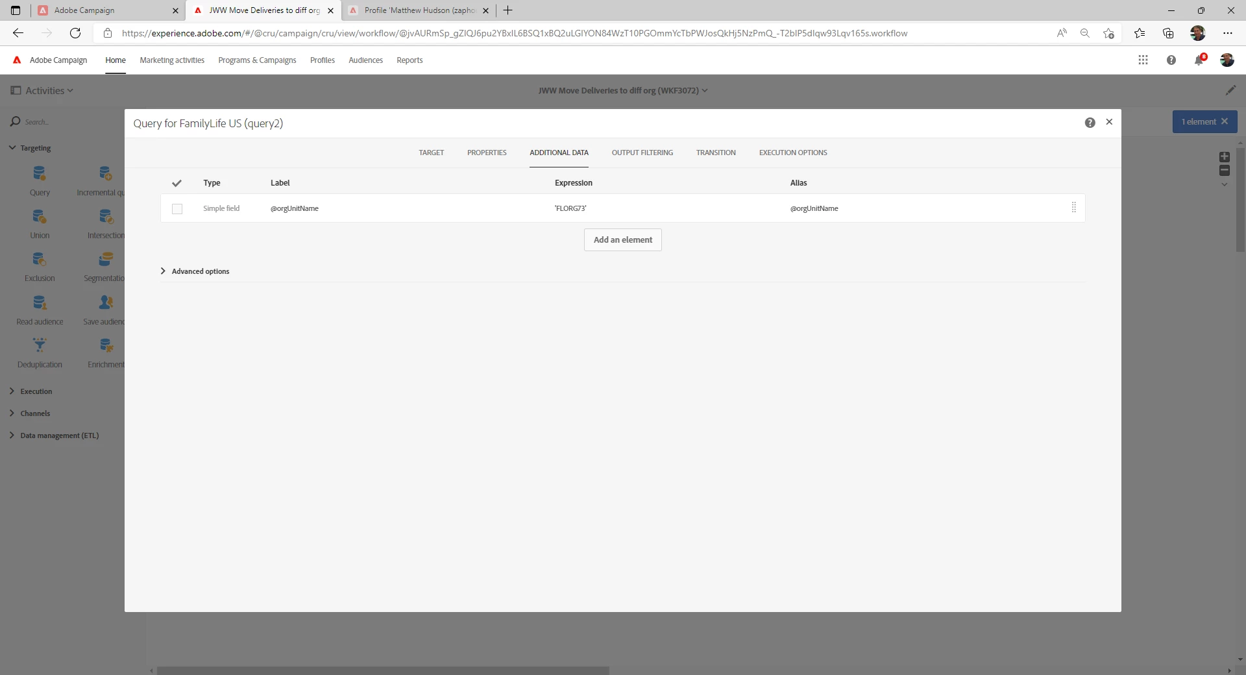Click the Add an element button
The image size is (1246, 675).
pyautogui.click(x=623, y=240)
